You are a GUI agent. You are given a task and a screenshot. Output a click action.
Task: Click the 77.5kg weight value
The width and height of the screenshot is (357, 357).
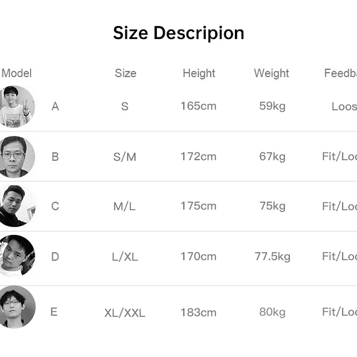pyautogui.click(x=272, y=256)
